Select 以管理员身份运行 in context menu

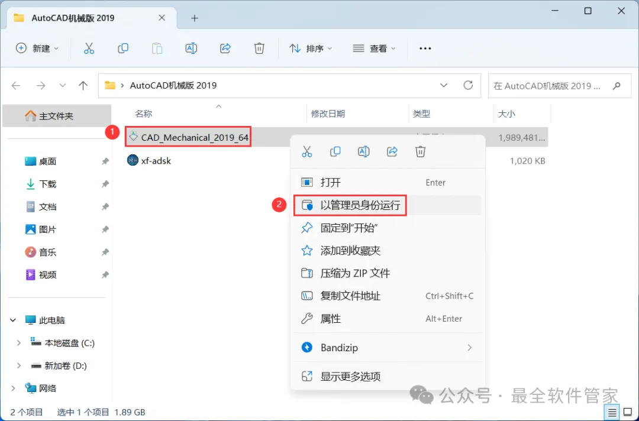point(388,205)
